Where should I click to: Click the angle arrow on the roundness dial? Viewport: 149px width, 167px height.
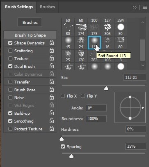(143, 108)
